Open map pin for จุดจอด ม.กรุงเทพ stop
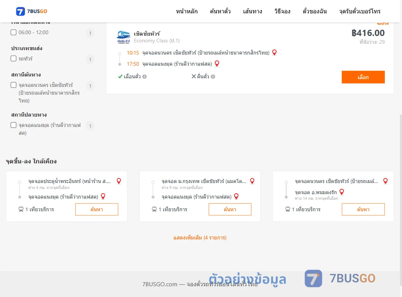 coord(252,181)
